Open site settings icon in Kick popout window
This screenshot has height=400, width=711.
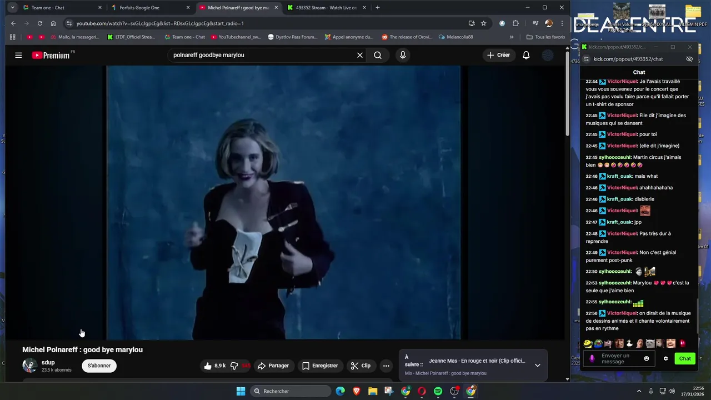pos(585,59)
